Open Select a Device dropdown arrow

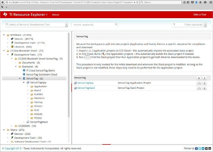(x=67, y=25)
